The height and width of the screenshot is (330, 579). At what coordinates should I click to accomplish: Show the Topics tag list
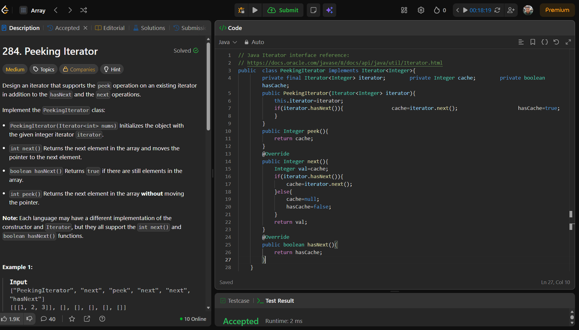(x=43, y=69)
